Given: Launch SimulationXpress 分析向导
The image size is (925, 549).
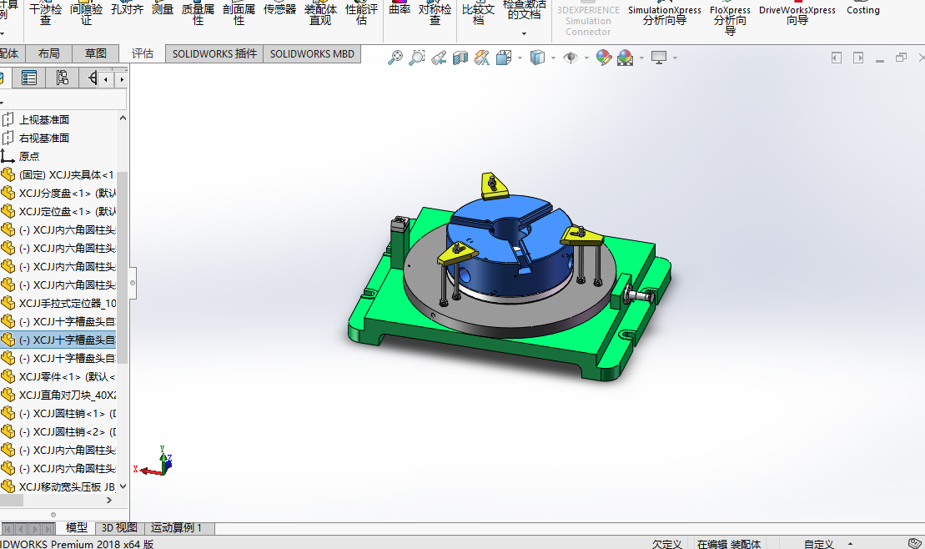Looking at the screenshot, I should [664, 15].
